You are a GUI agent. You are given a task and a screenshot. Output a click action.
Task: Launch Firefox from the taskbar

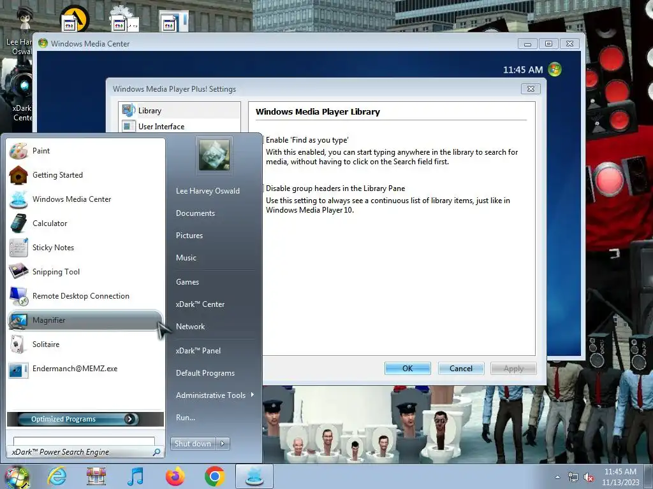(175, 476)
